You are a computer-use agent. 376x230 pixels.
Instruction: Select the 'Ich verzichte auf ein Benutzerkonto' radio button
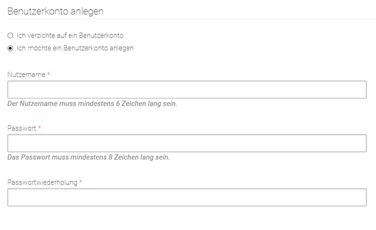(10, 36)
